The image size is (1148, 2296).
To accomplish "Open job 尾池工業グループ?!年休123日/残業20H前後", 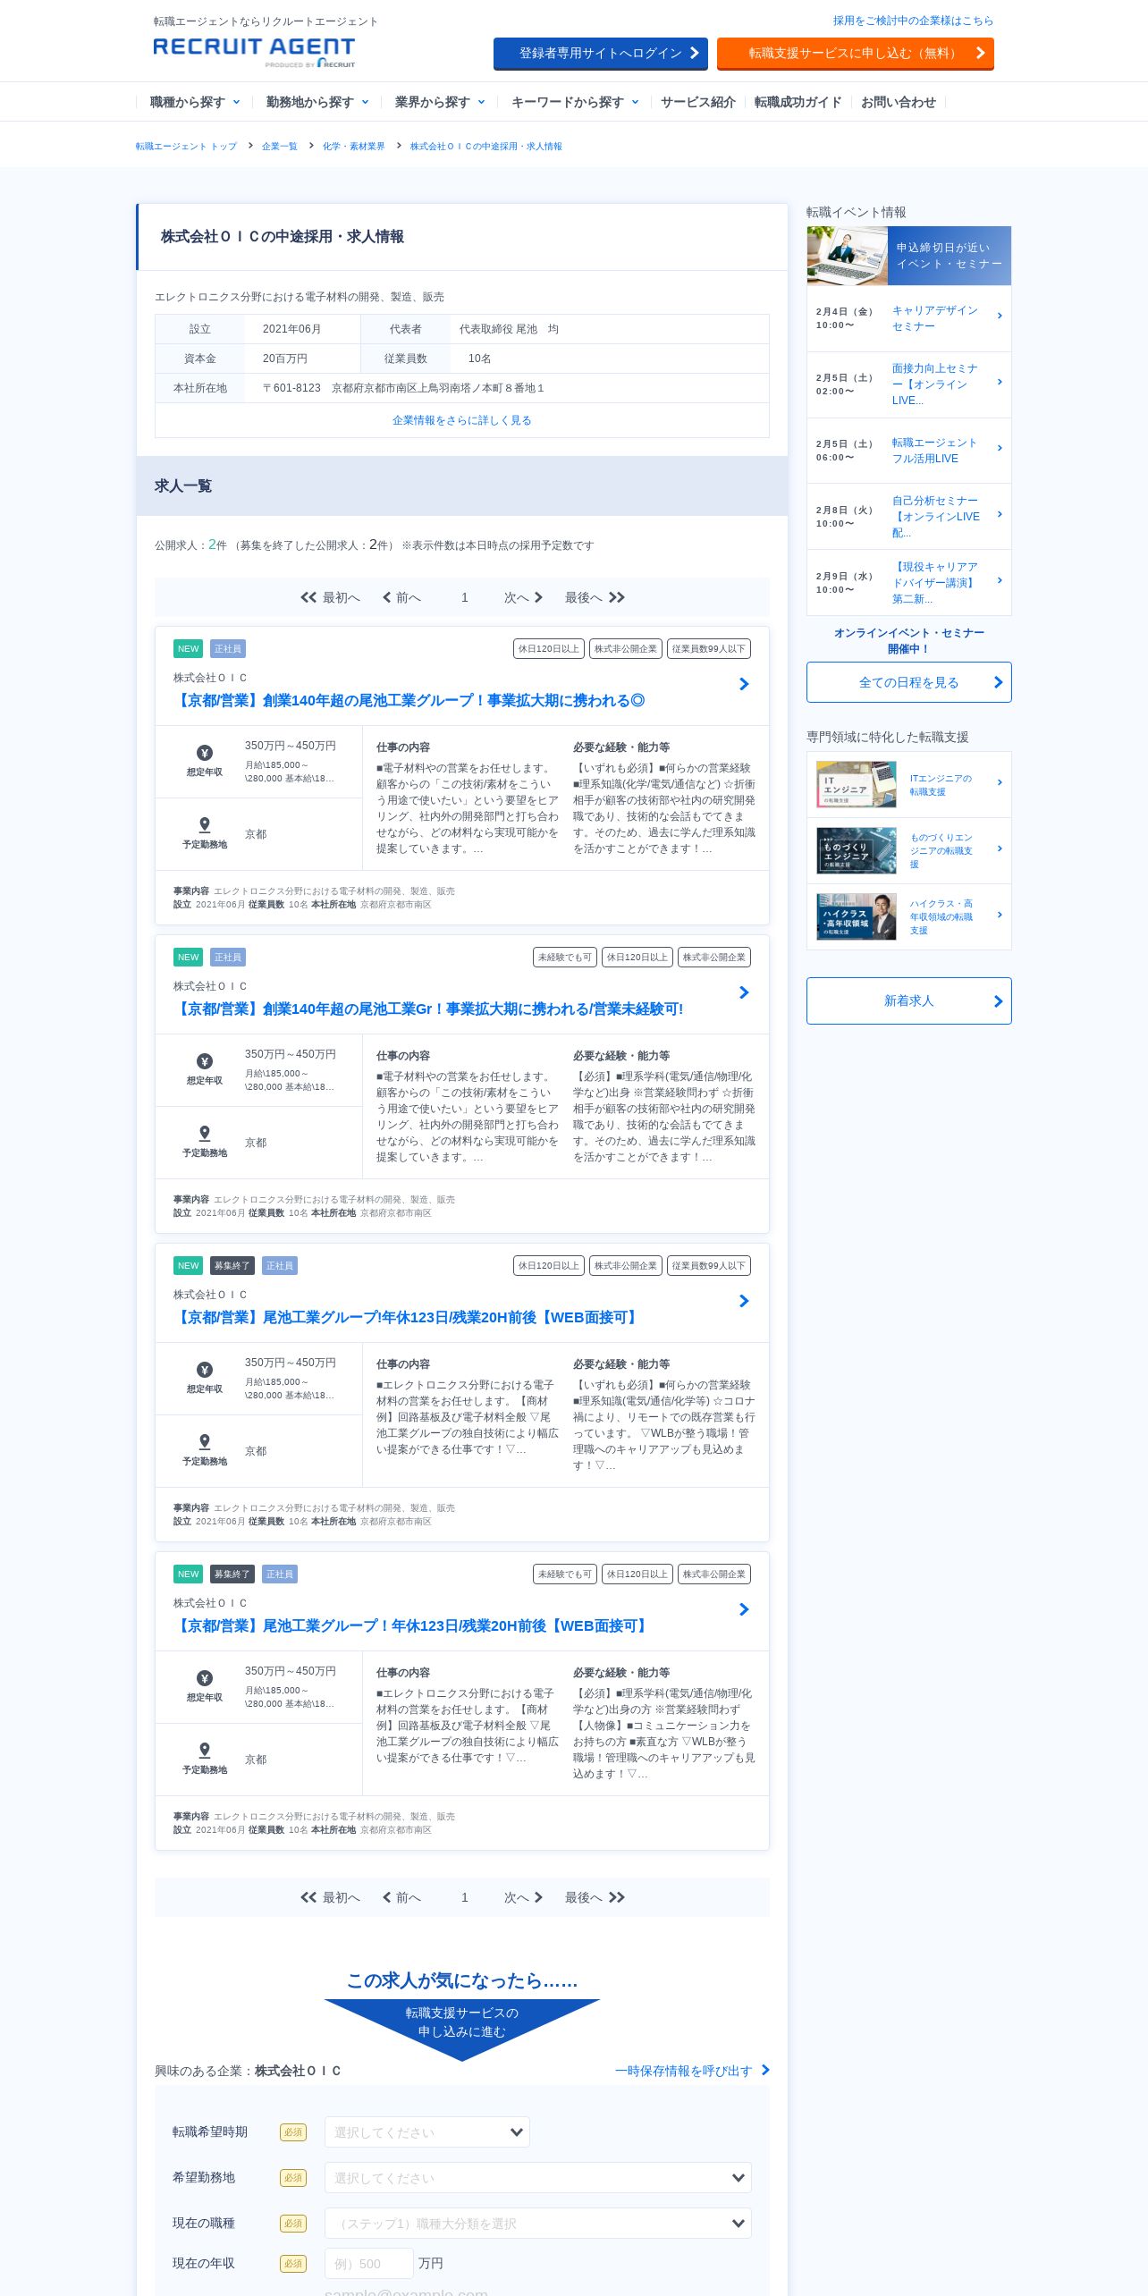I will coord(408,1317).
